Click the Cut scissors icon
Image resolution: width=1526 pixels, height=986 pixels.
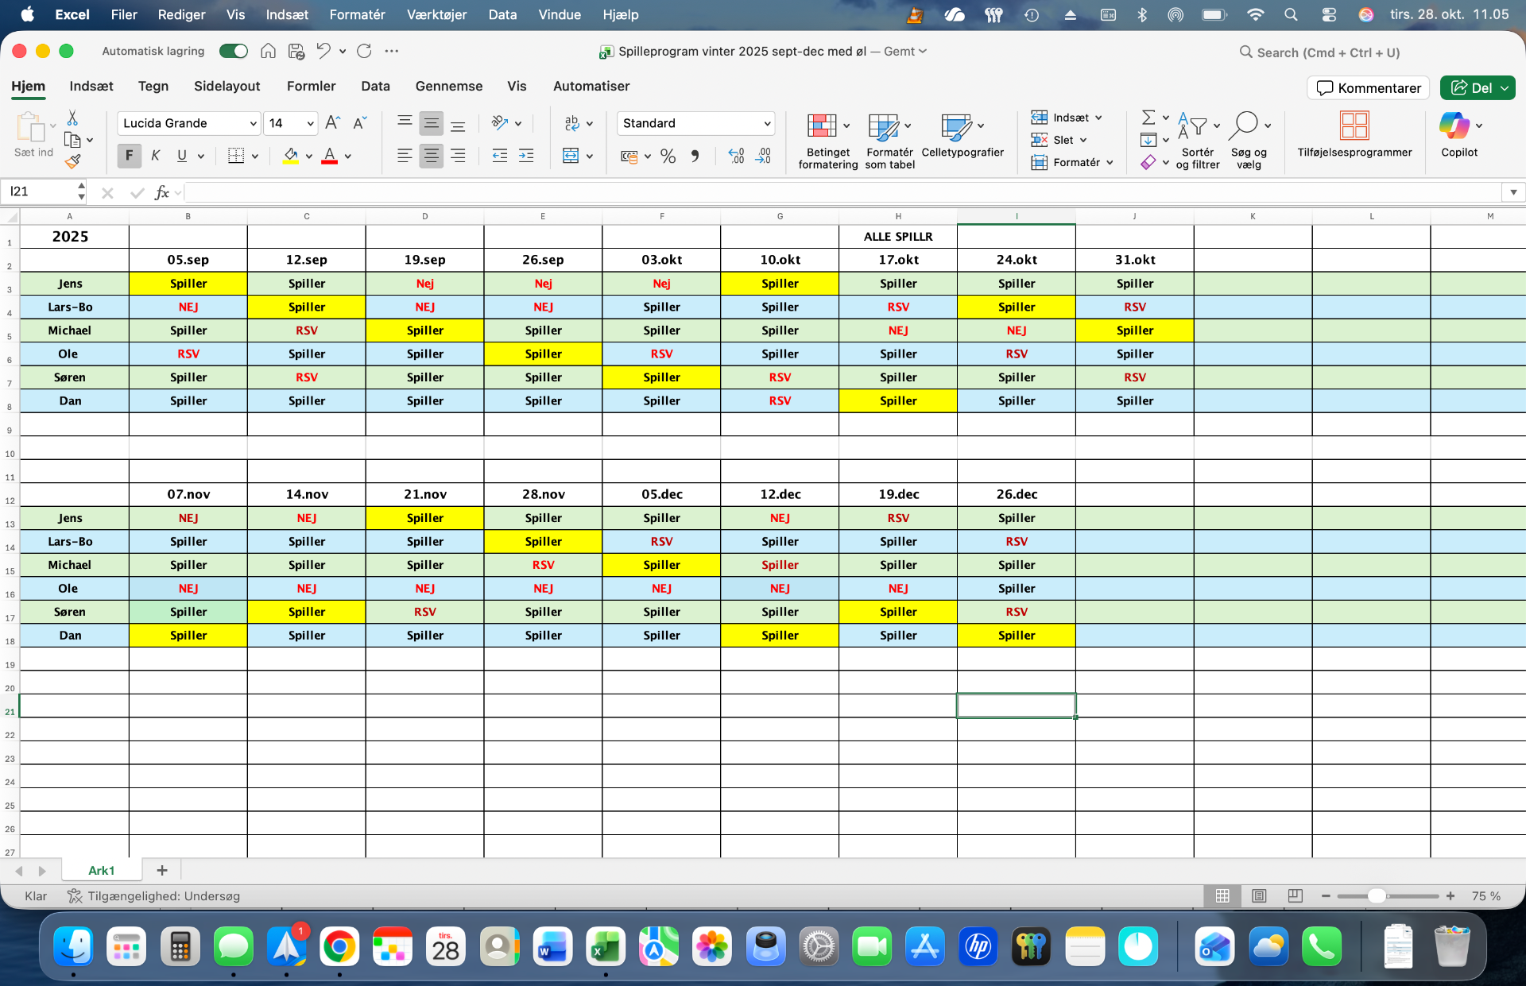coord(72,118)
